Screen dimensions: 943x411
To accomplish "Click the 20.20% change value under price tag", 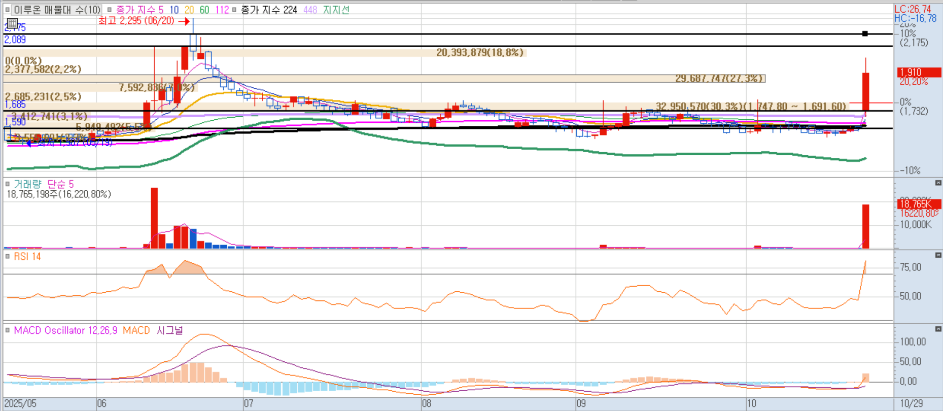I will (914, 82).
